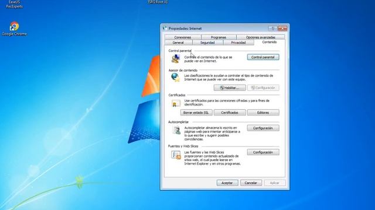This screenshot has height=210, width=375.
Task: Select the EaseUS RecExperts desktop shortcut
Action: 14,4
